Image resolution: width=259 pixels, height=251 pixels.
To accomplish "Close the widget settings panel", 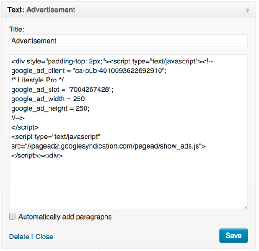I will click(x=44, y=237).
